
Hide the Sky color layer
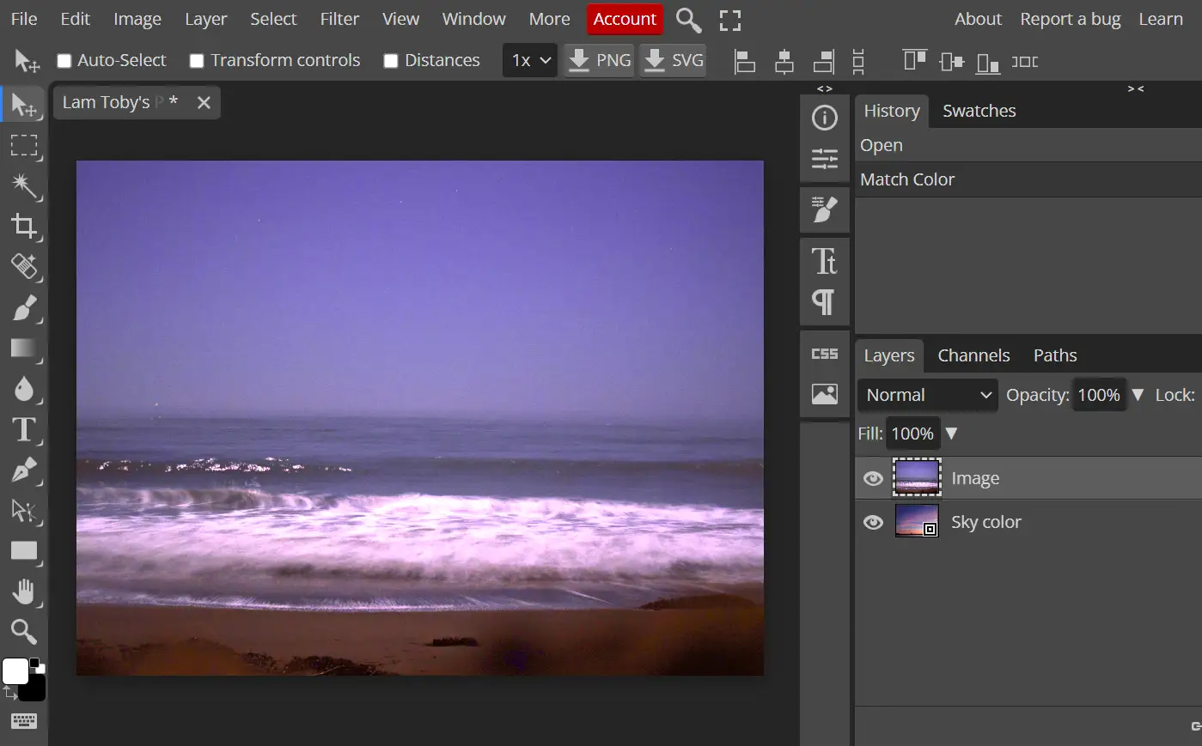[x=873, y=523]
